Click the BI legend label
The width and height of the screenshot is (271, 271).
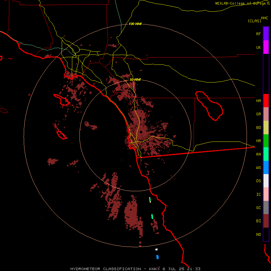[258, 221]
